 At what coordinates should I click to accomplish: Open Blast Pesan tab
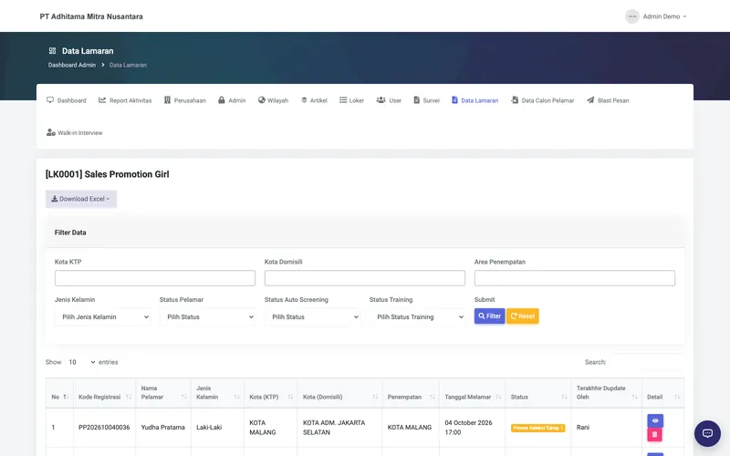click(x=608, y=100)
